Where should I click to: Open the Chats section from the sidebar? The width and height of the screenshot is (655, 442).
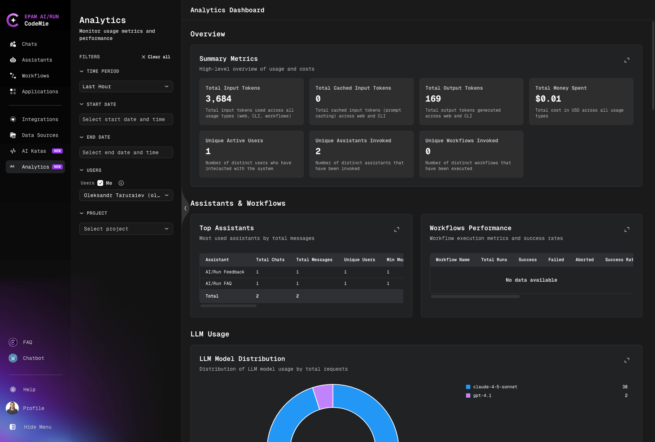coord(29,44)
